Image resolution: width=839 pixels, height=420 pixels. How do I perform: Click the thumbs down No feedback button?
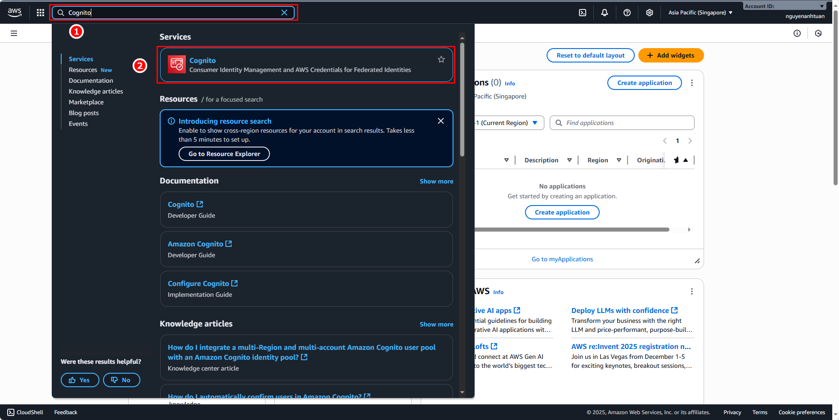(x=121, y=380)
